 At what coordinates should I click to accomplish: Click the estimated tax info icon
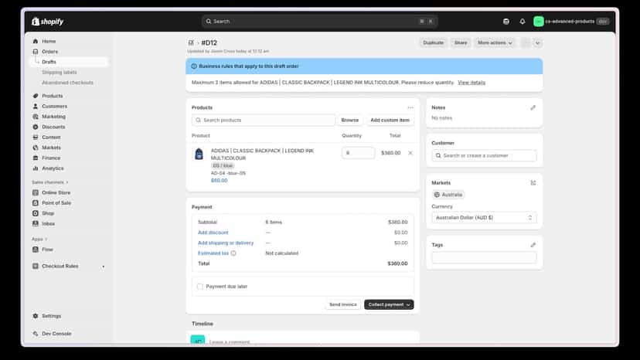point(233,253)
